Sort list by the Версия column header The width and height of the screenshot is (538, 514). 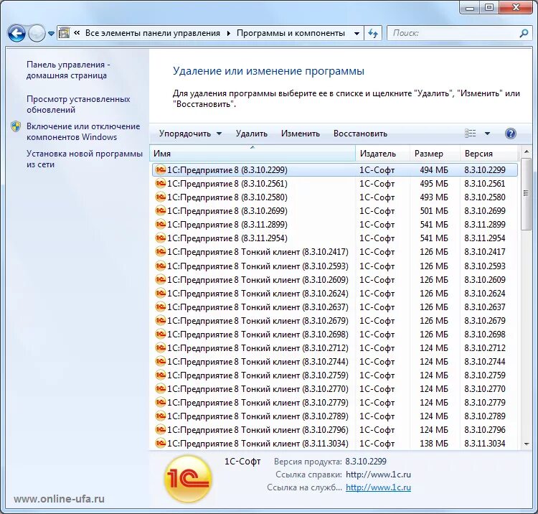pyautogui.click(x=489, y=153)
